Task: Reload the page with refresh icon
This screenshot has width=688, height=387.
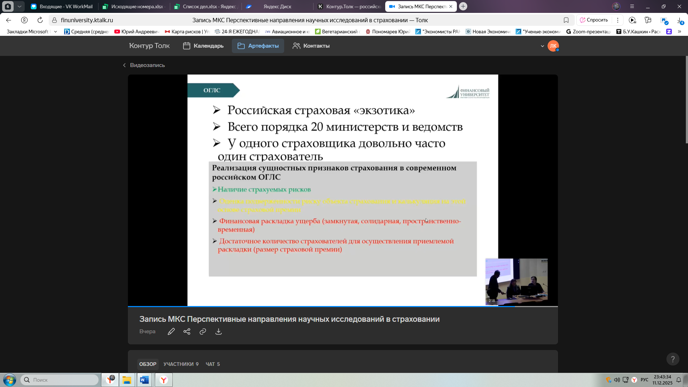Action: click(40, 20)
